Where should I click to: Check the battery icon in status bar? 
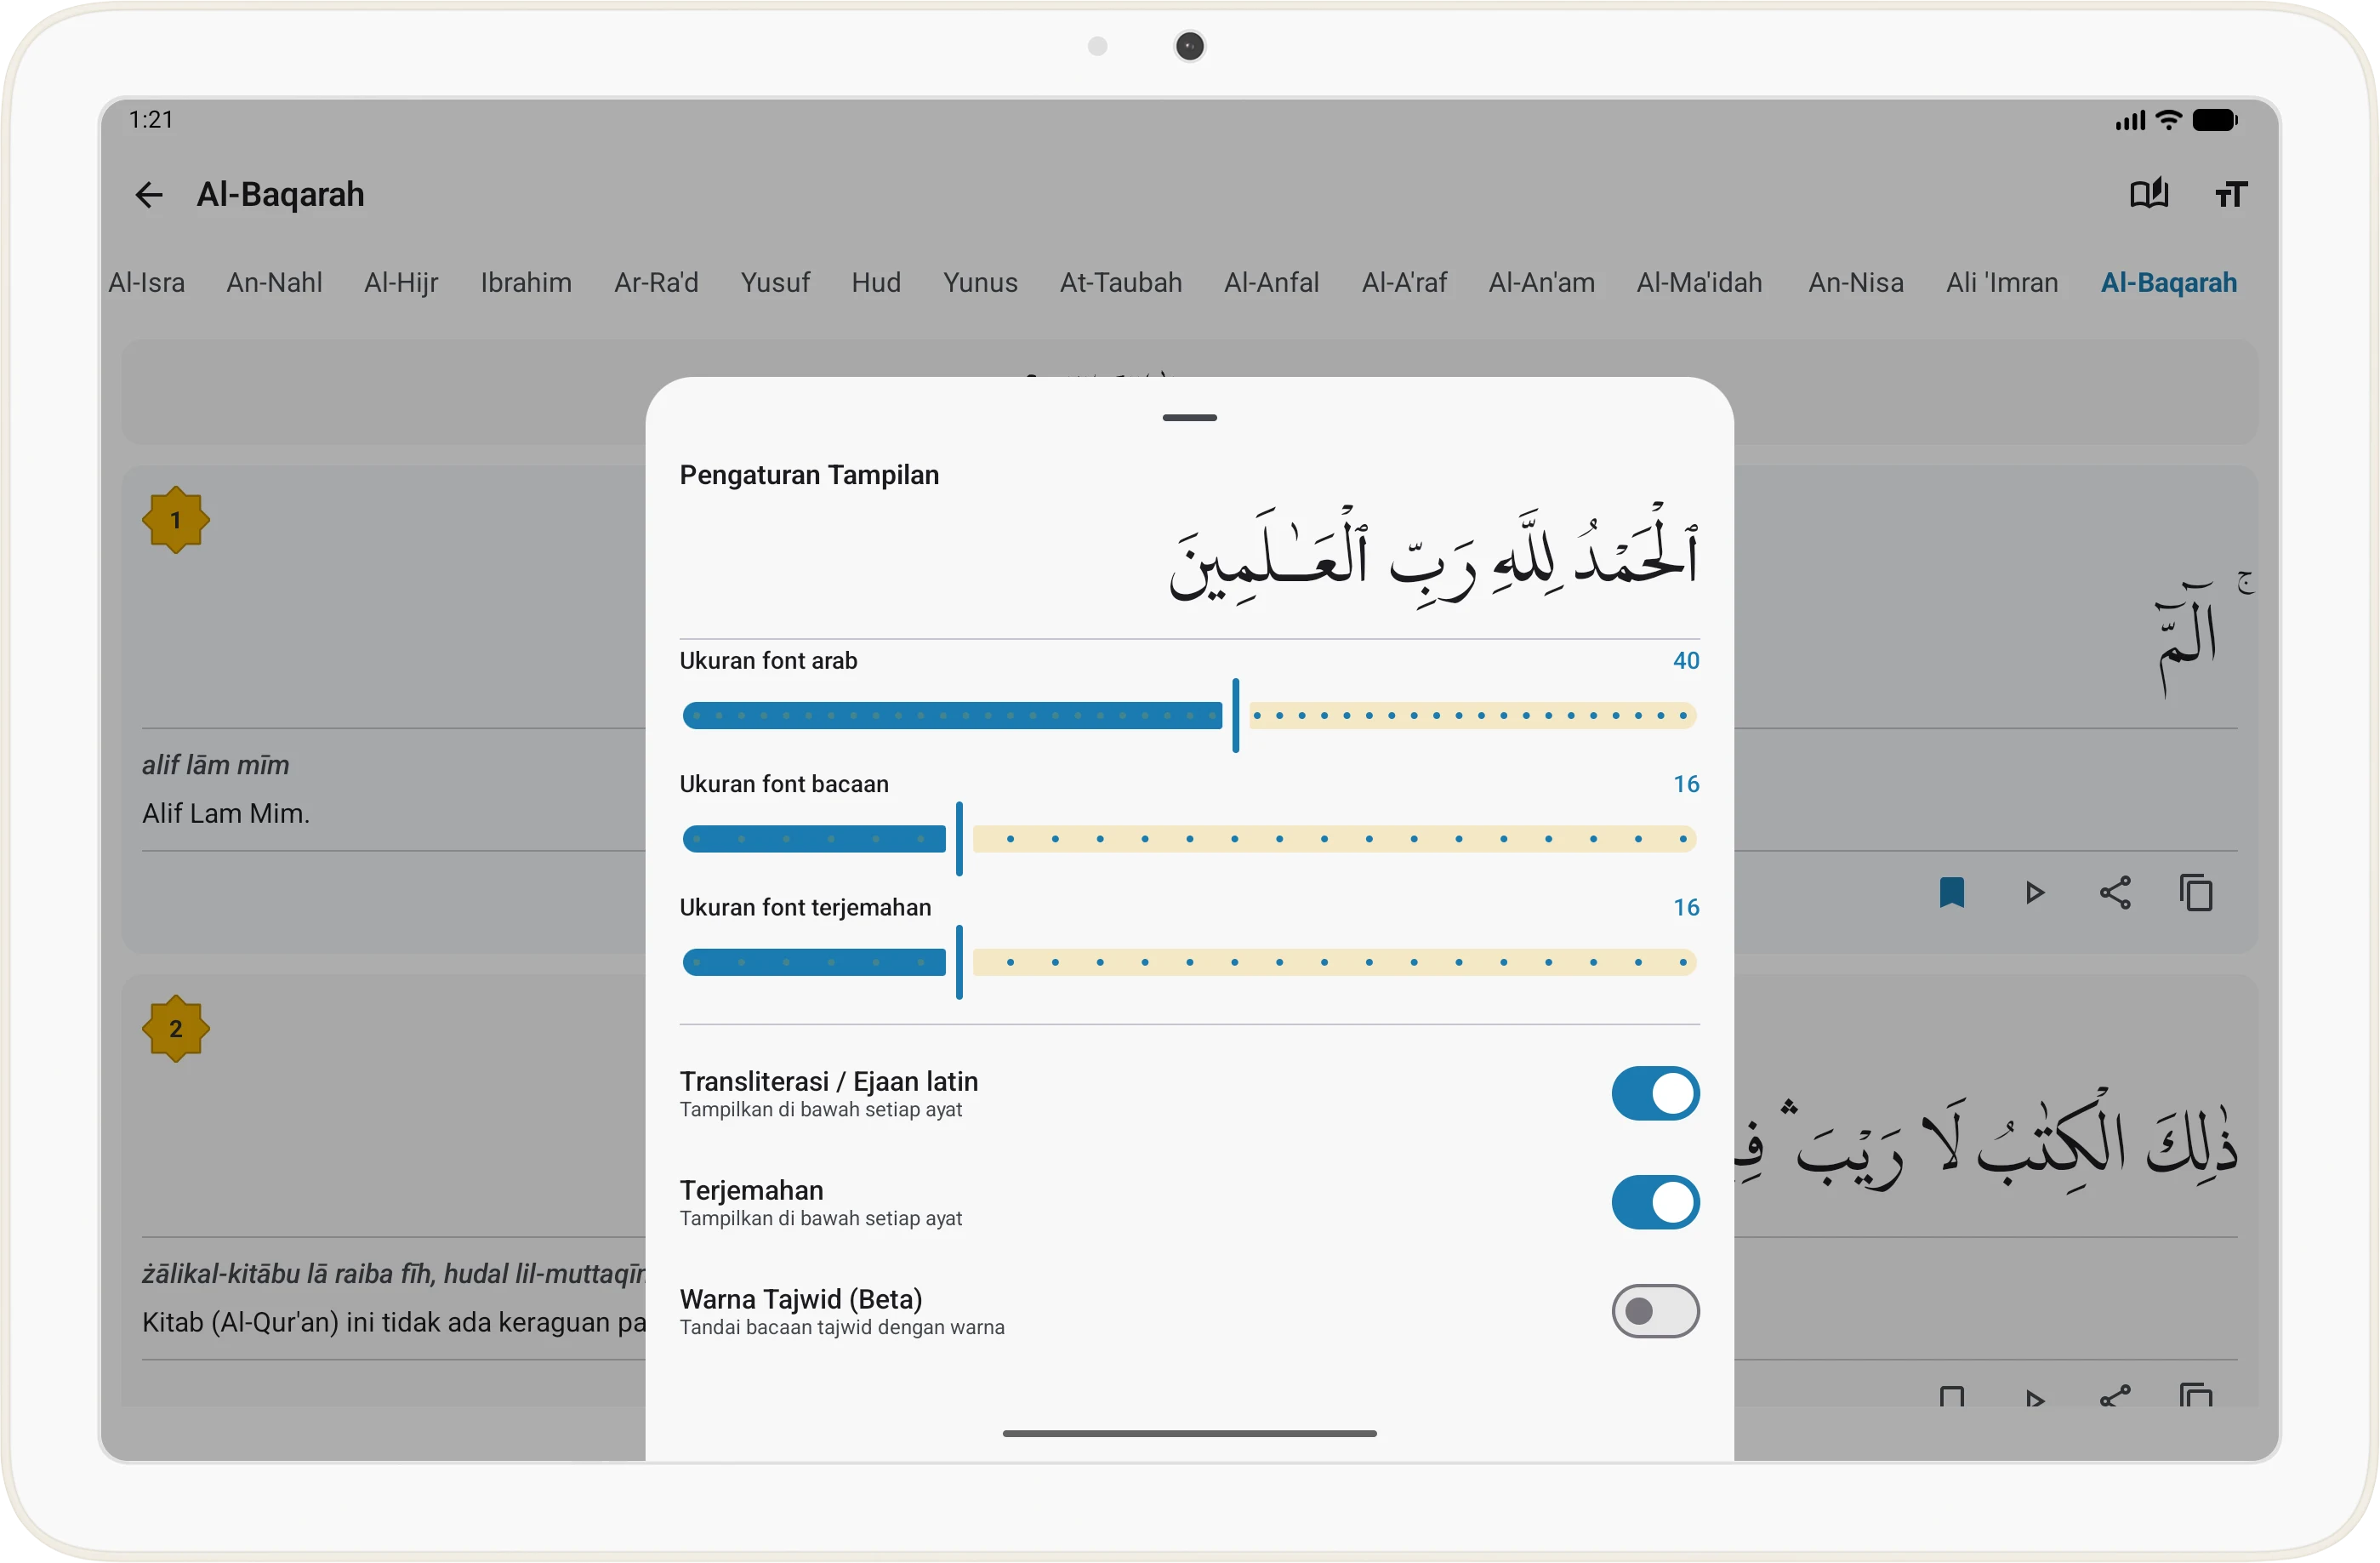point(2214,120)
